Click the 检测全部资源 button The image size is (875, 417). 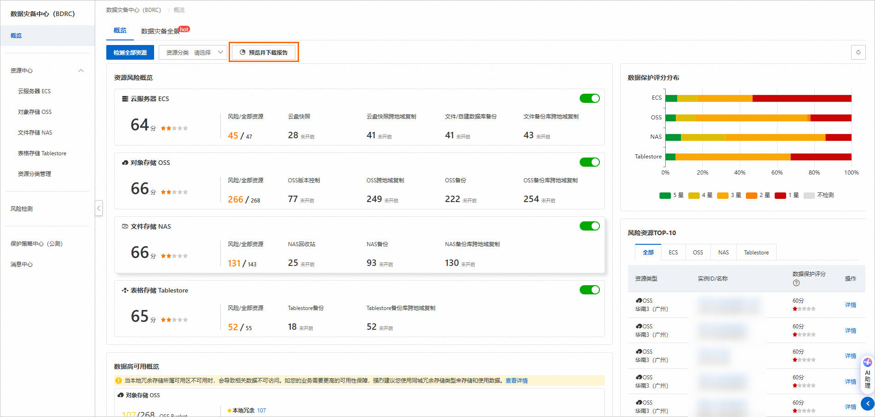(130, 52)
